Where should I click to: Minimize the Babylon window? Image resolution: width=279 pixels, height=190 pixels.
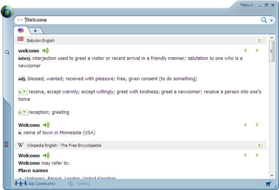tap(260, 5)
